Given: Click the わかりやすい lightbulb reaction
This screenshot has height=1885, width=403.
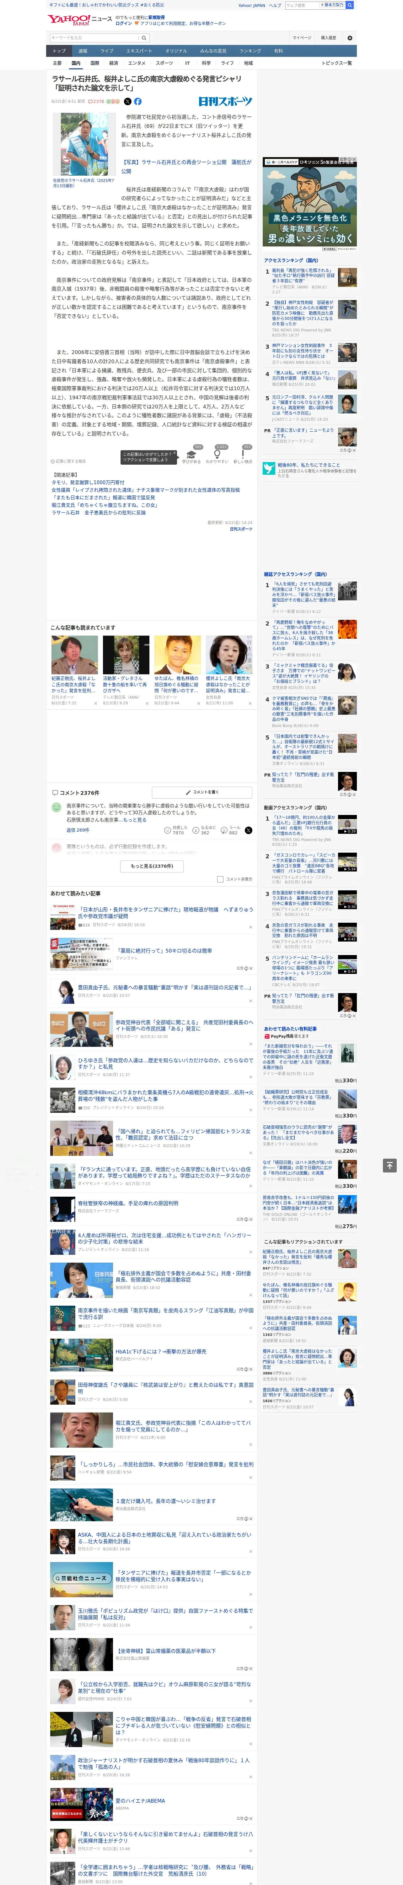Looking at the screenshot, I should [217, 454].
